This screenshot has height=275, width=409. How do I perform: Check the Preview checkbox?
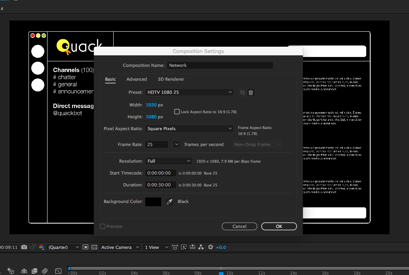[x=103, y=226]
